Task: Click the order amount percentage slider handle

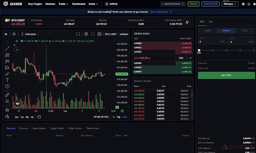Action: tap(199, 50)
